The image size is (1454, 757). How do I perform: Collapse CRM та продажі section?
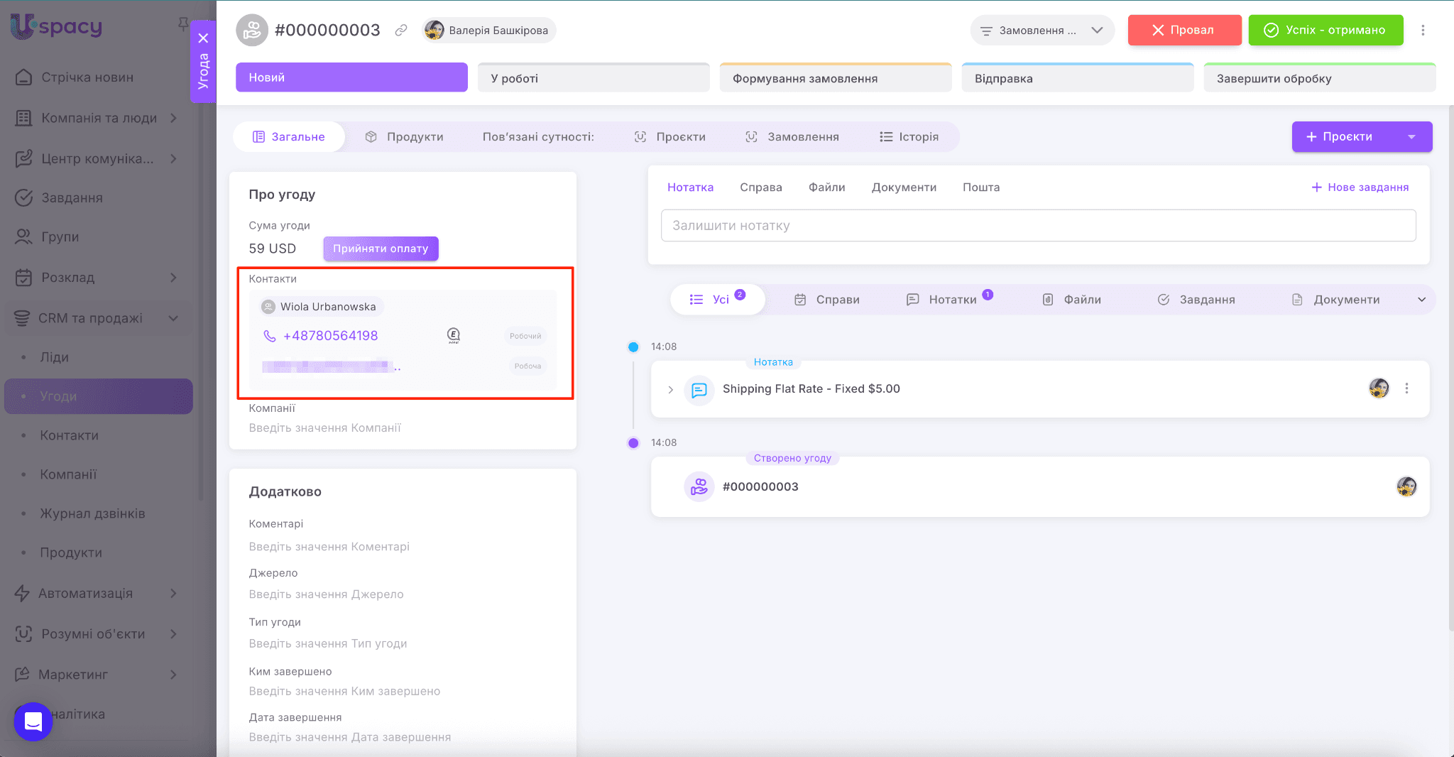[173, 318]
